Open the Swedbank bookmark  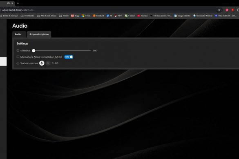(98, 15)
